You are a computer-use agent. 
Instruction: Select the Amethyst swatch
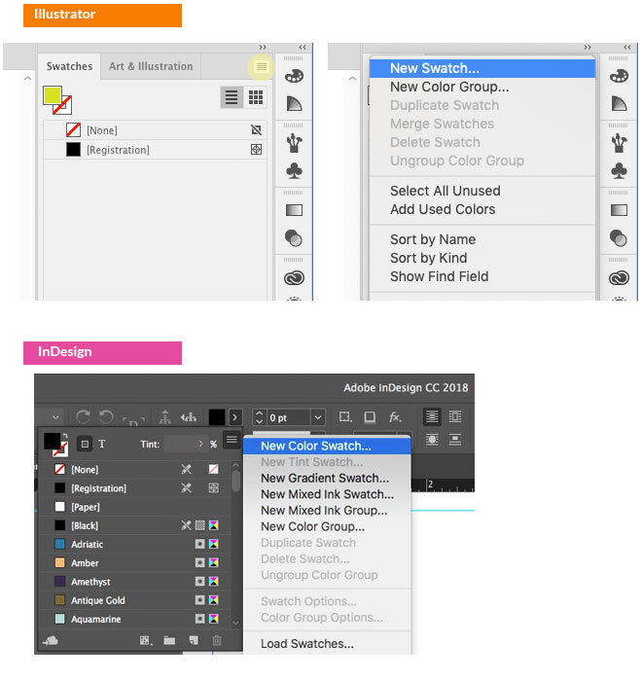point(135,582)
